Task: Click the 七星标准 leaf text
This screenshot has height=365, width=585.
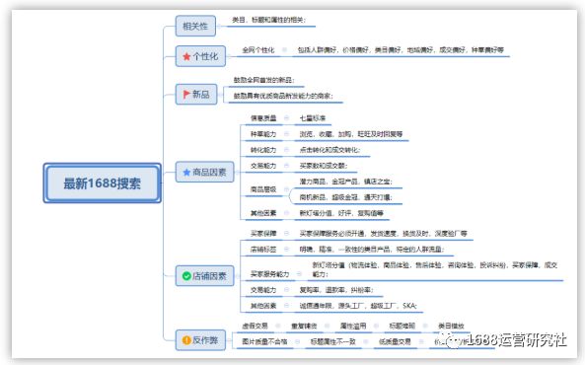Action: click(x=313, y=118)
